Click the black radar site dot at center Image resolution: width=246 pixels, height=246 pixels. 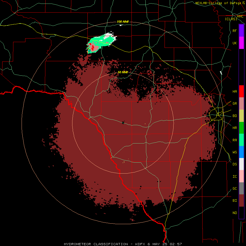[123, 123]
